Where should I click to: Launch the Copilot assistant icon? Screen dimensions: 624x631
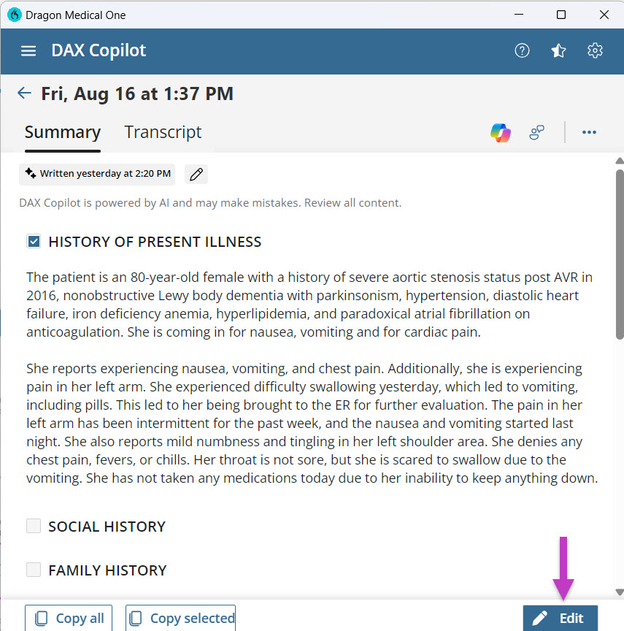500,132
